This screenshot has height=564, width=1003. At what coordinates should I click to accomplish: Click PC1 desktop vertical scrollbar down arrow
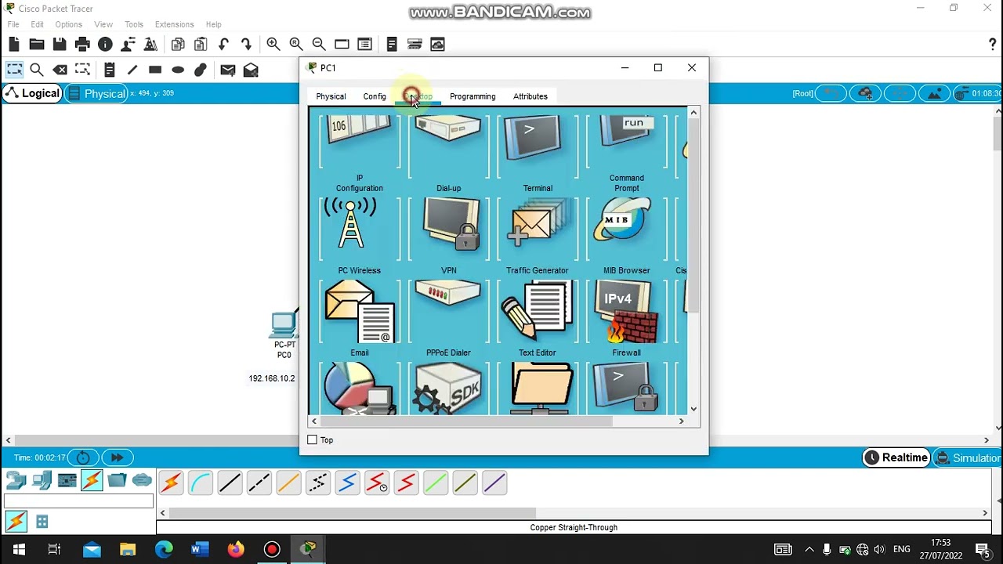693,409
